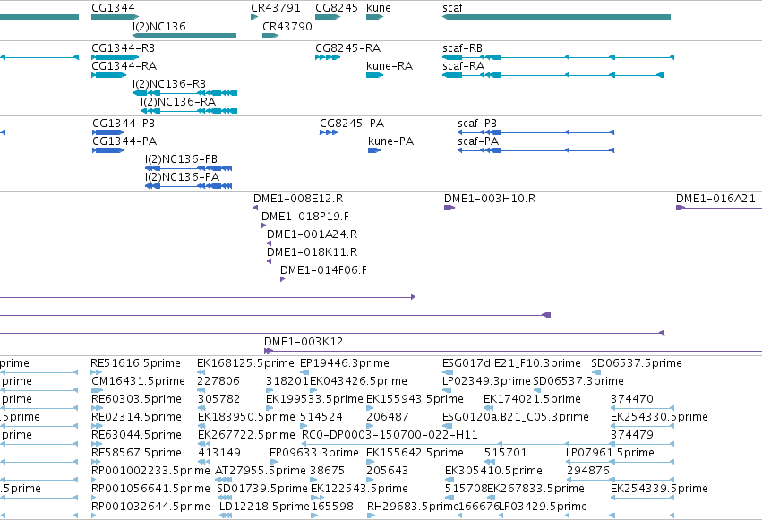762x520 pixels.
Task: Select the DME1-018P19.F clone end
Action: 264,226
